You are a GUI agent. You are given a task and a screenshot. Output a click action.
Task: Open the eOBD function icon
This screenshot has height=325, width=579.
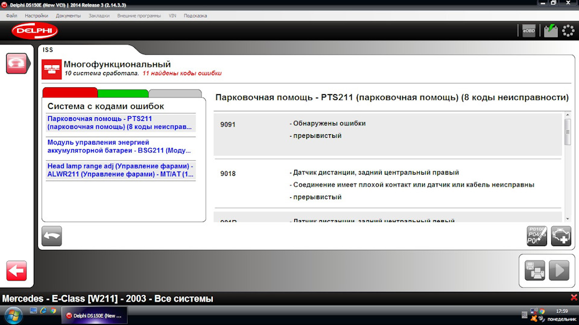(528, 31)
